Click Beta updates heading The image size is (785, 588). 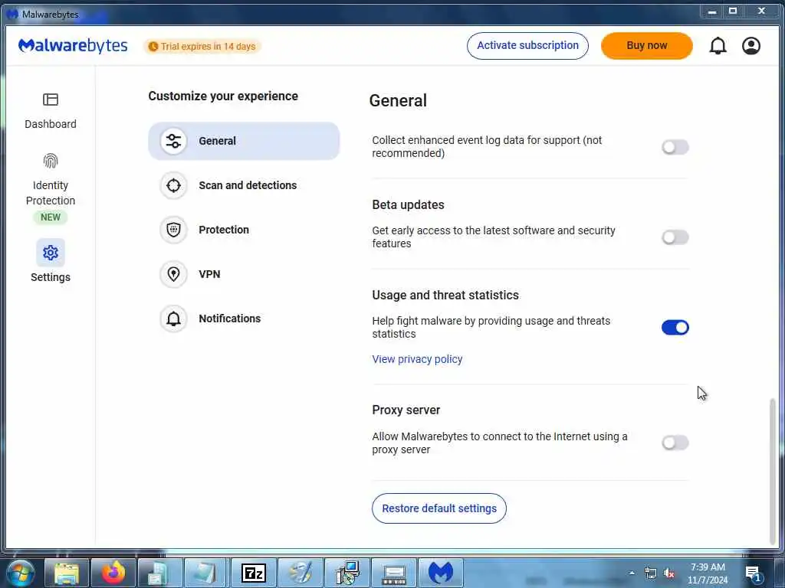pos(408,205)
